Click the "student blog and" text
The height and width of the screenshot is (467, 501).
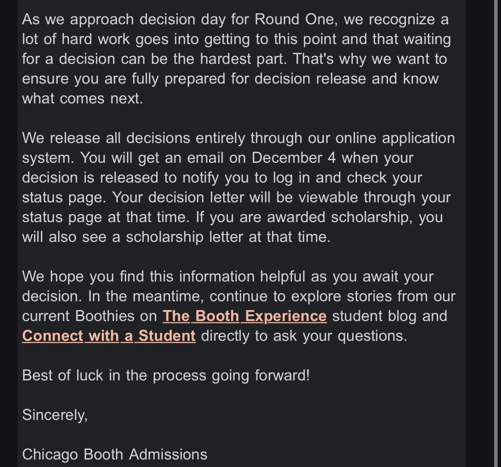[389, 316]
